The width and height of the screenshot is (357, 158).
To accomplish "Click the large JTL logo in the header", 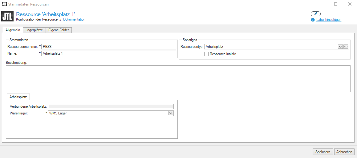I will (7, 16).
